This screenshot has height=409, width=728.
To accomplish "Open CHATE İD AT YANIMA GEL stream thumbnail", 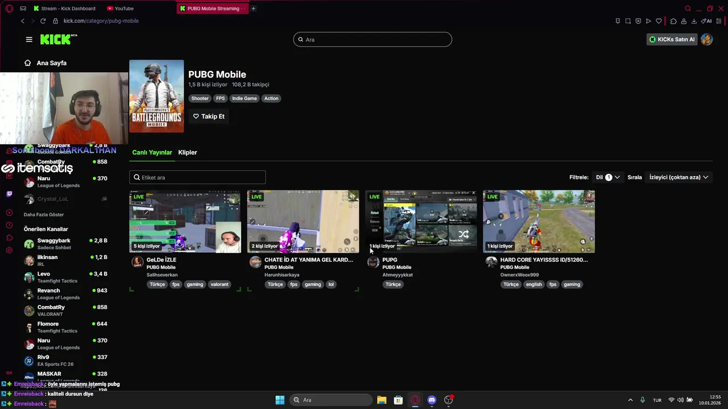I will click(x=303, y=222).
